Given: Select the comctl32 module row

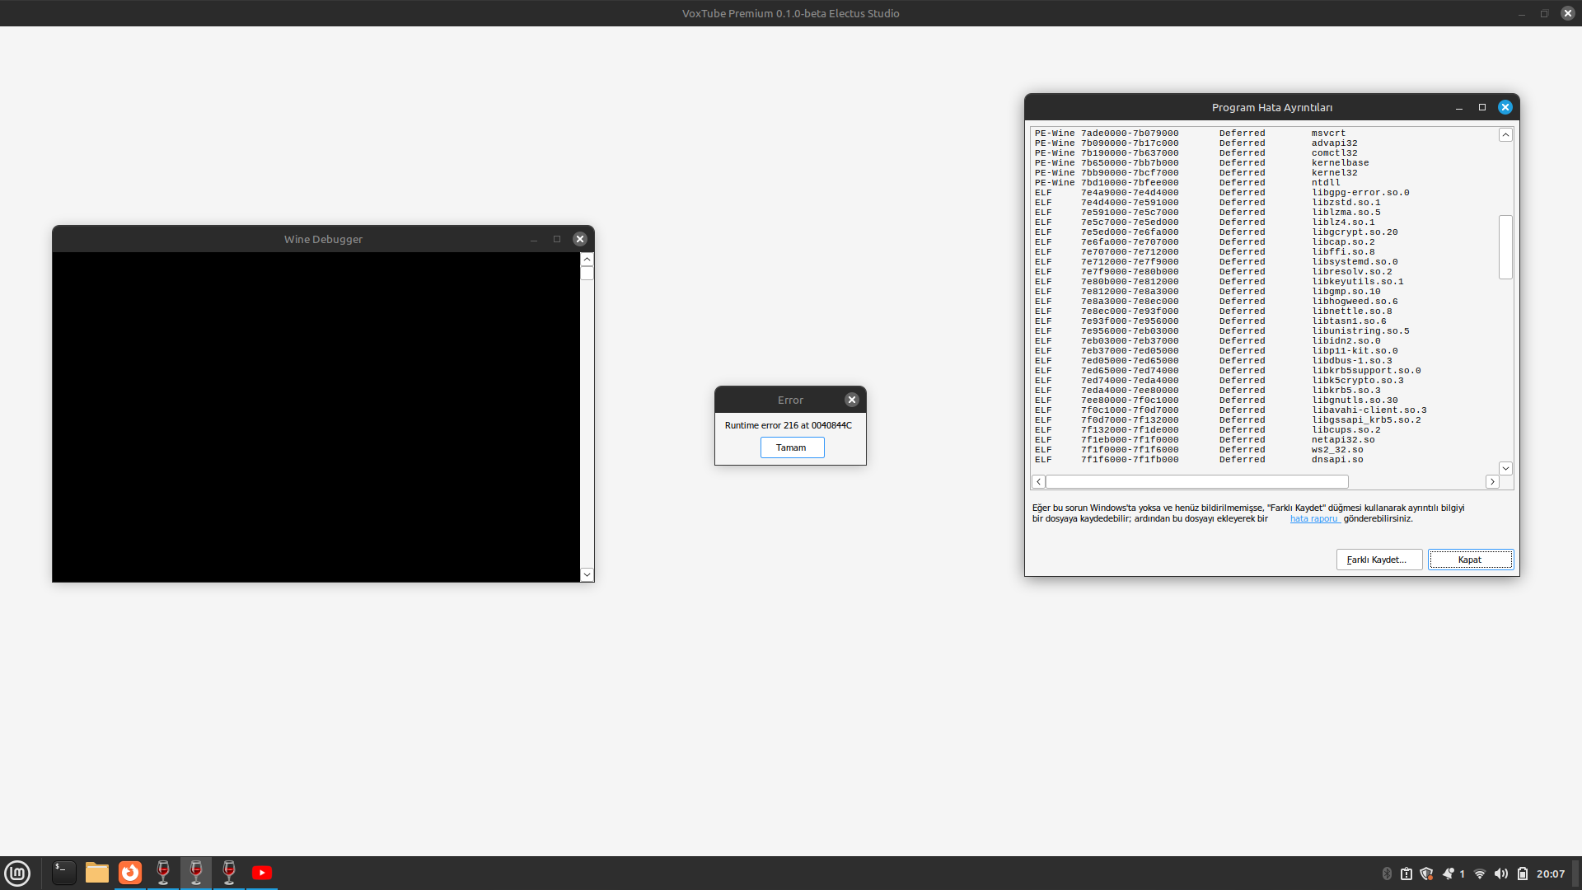Looking at the screenshot, I should click(x=1196, y=153).
